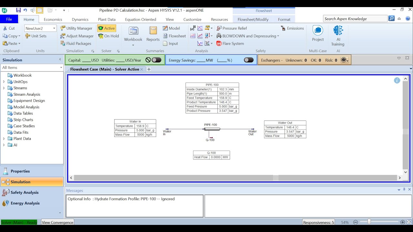Click the Aspen Knowledge search magnifier
413x232 pixels.
pos(391,19)
